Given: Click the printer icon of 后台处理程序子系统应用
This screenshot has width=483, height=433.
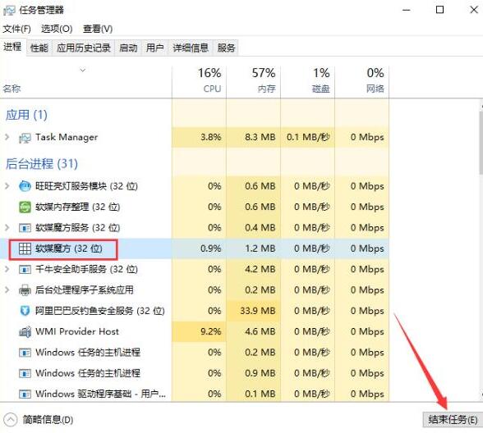Looking at the screenshot, I should (25, 290).
